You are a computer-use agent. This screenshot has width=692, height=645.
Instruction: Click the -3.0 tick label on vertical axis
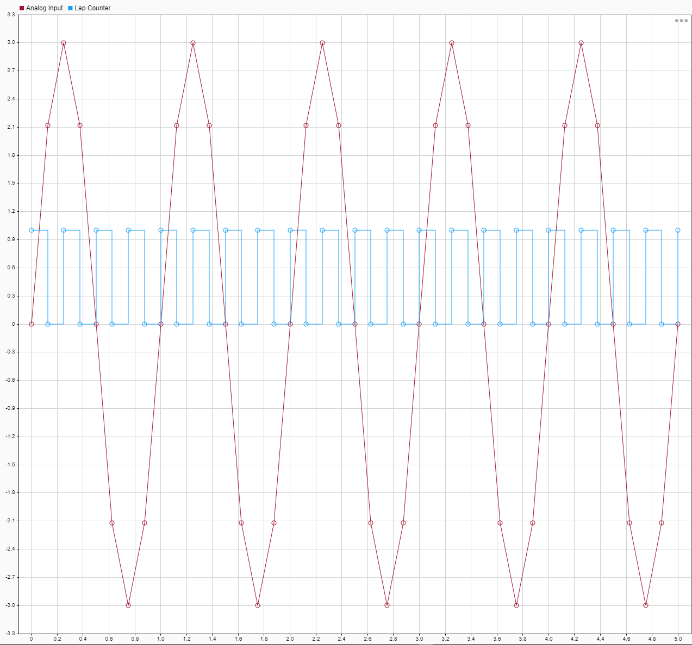coord(10,605)
